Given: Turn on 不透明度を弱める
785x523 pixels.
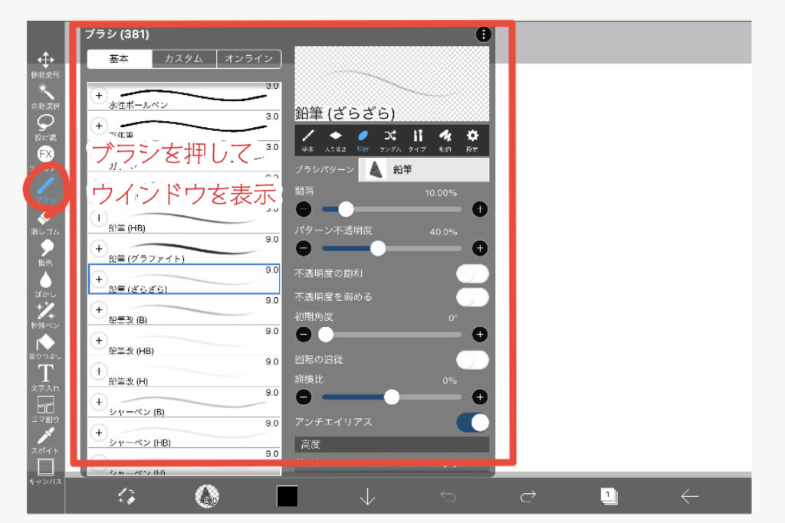Looking at the screenshot, I should point(474,297).
